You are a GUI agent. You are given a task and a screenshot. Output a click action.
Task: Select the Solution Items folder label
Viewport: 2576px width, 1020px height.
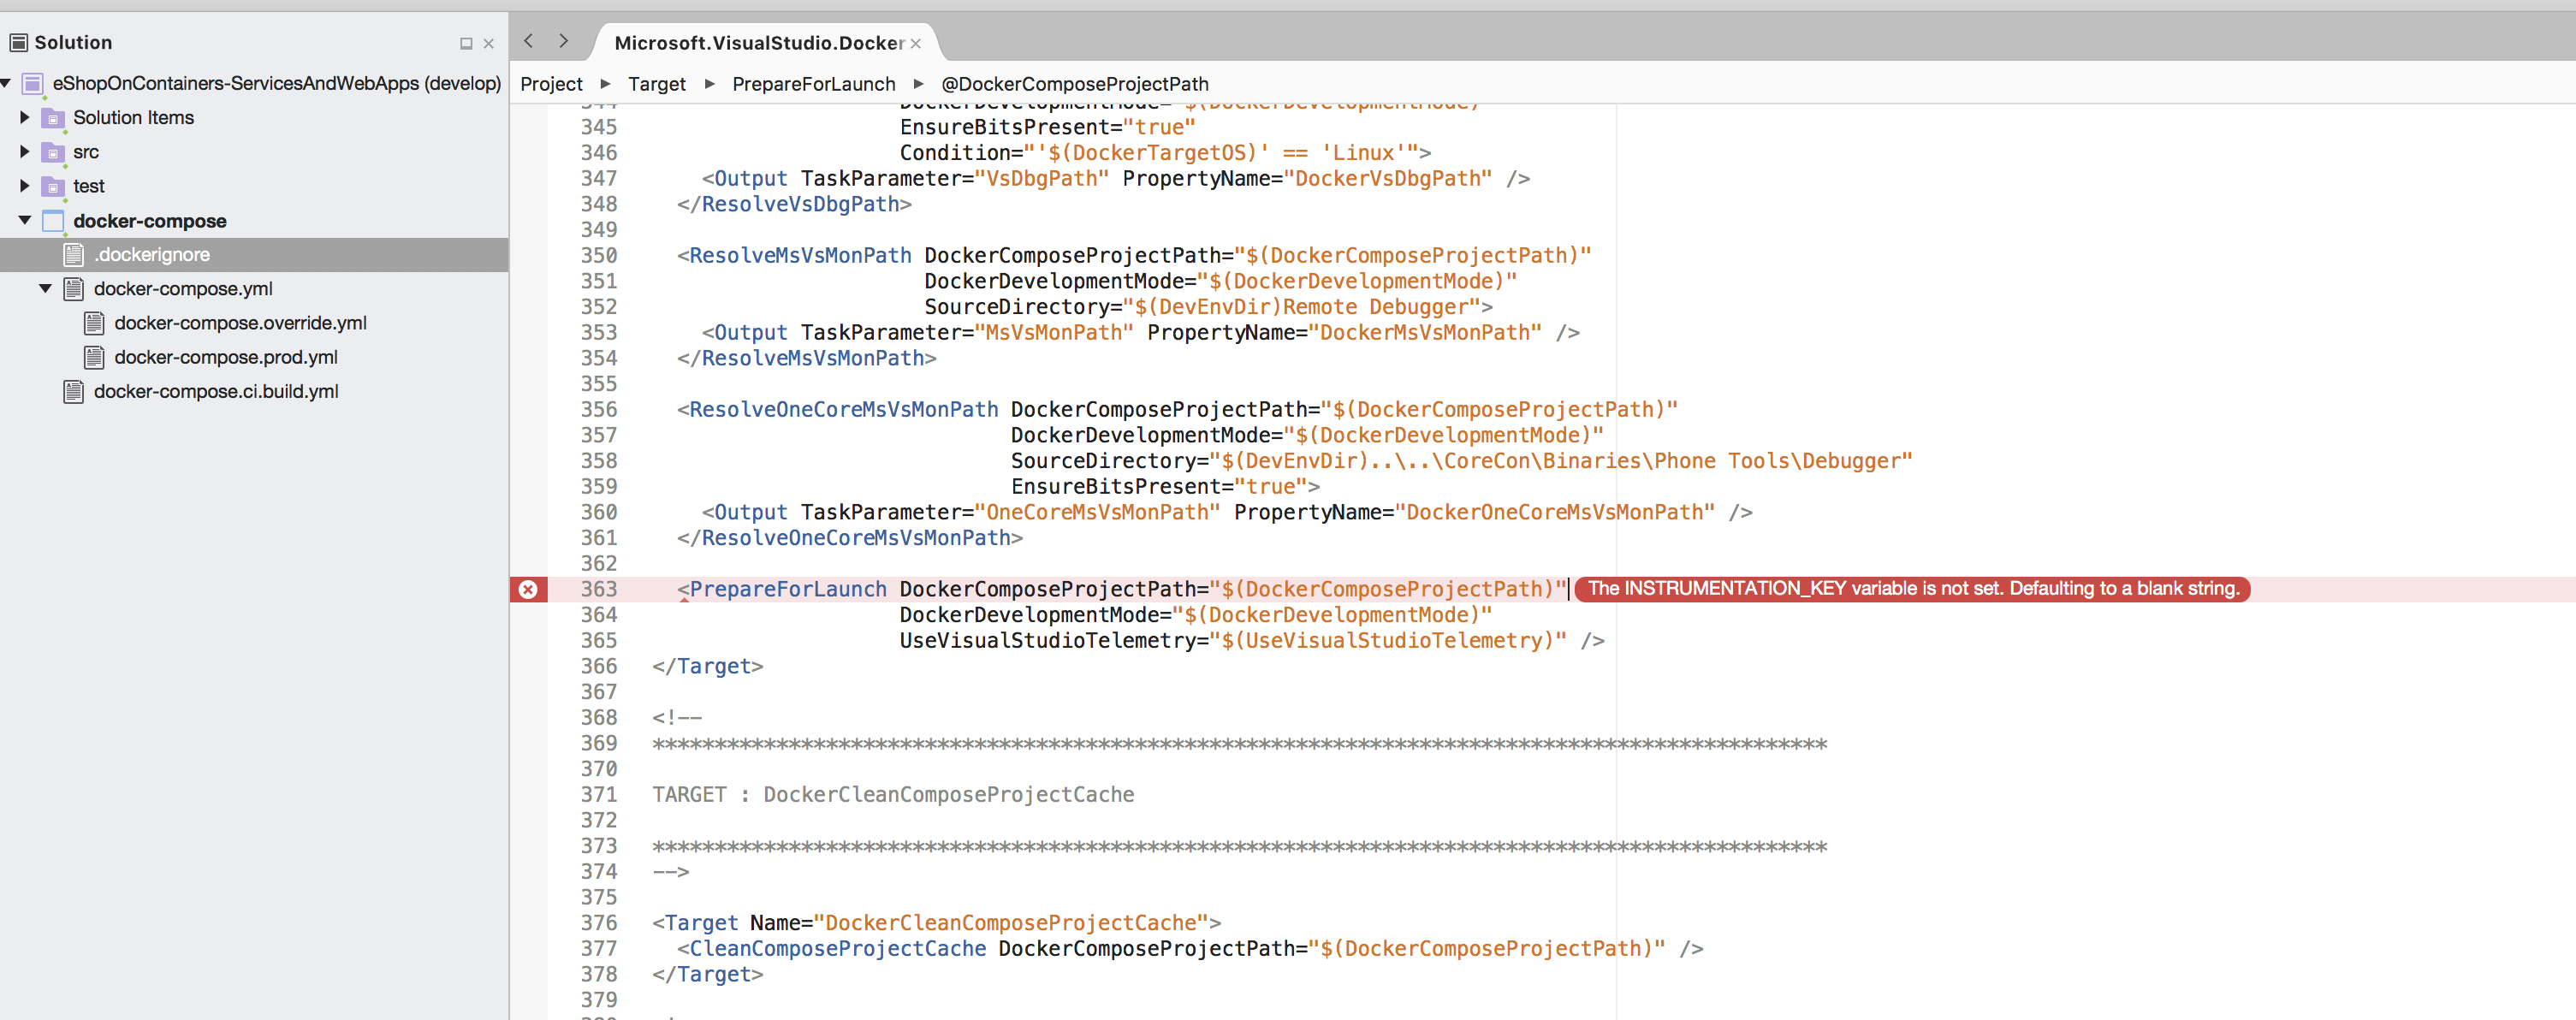[134, 118]
